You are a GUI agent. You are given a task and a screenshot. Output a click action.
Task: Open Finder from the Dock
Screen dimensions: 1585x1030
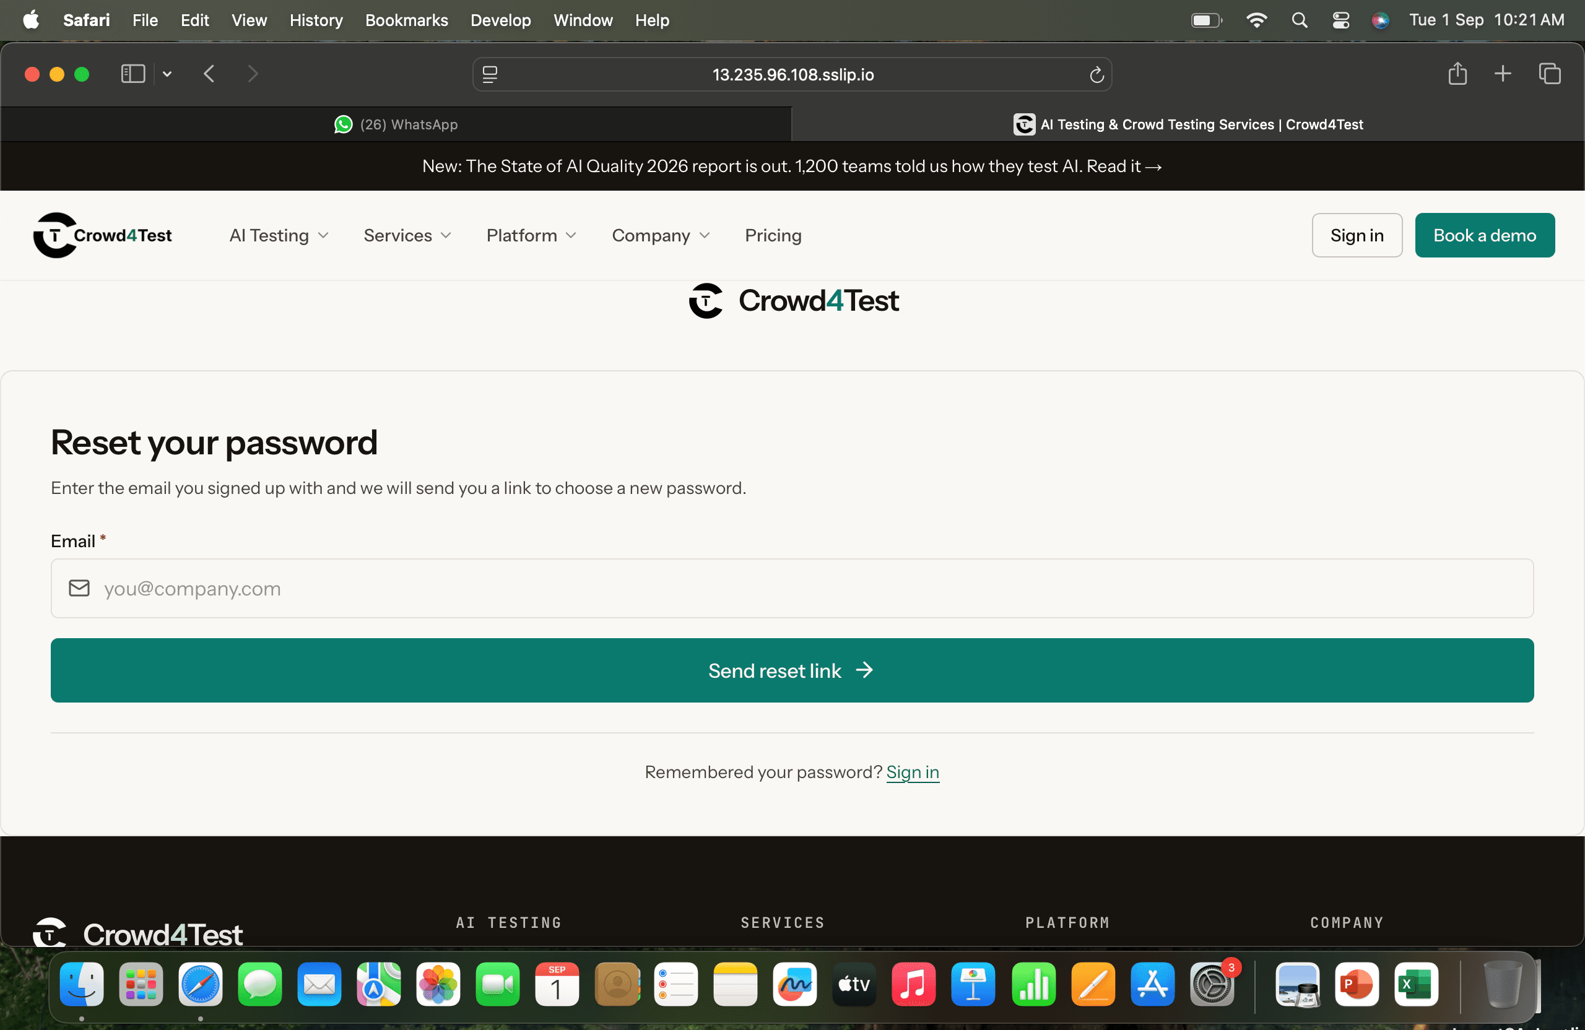(82, 984)
